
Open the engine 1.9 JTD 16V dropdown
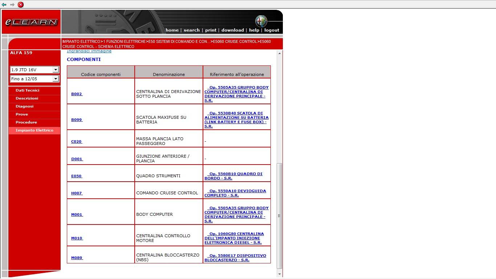tap(34, 70)
